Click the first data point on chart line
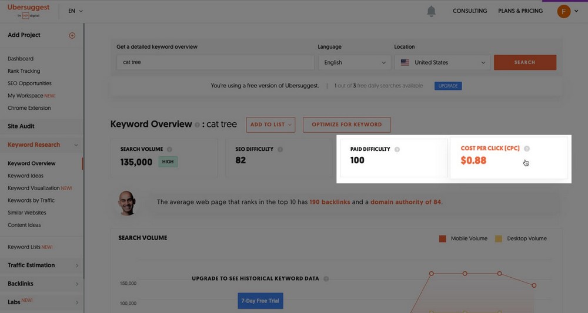 (x=431, y=274)
